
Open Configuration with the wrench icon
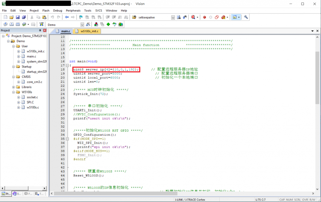click(x=246, y=18)
